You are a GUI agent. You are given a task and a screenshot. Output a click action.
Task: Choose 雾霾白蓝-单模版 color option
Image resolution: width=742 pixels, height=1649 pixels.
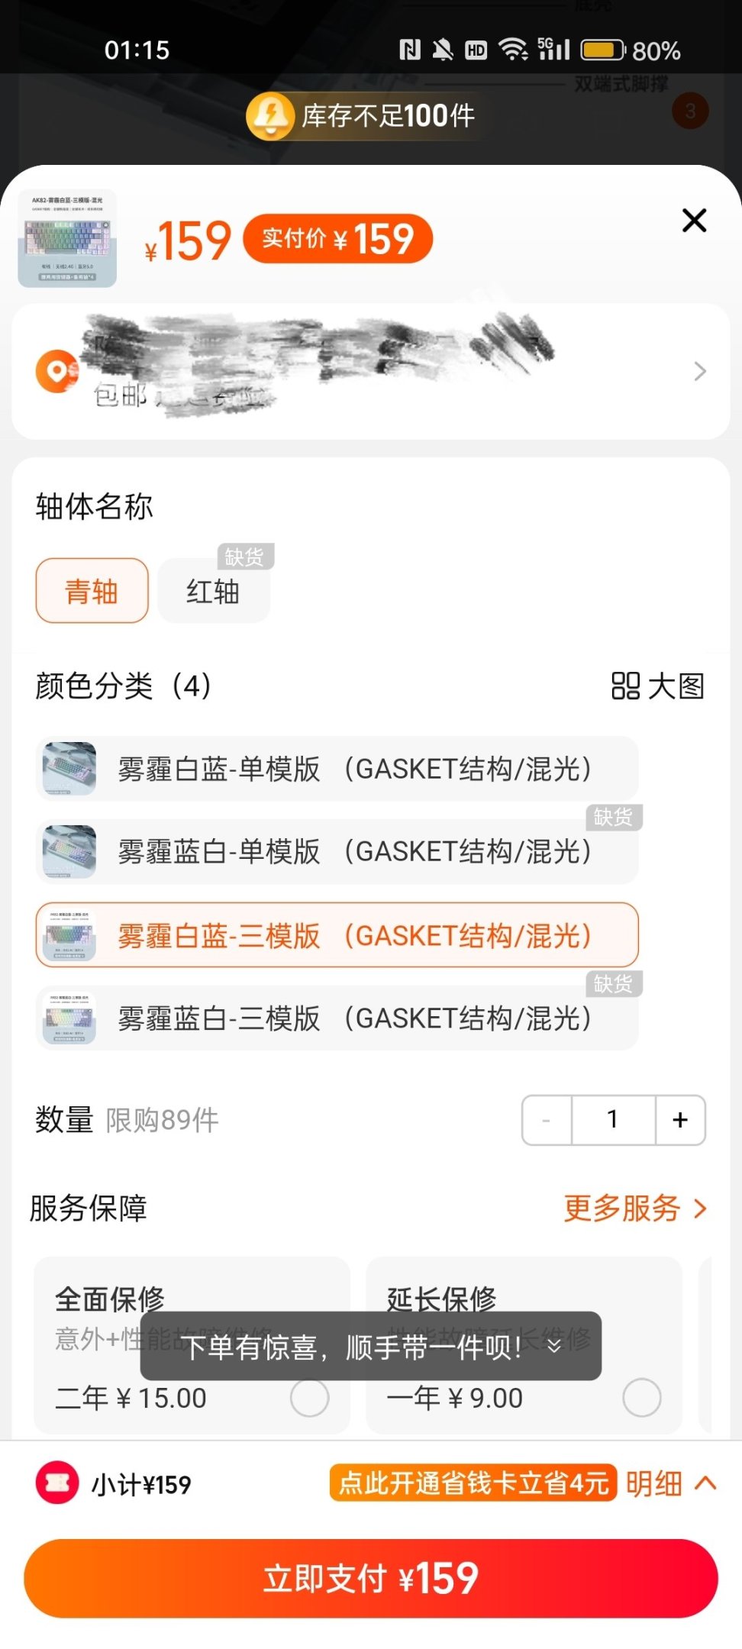pos(337,769)
